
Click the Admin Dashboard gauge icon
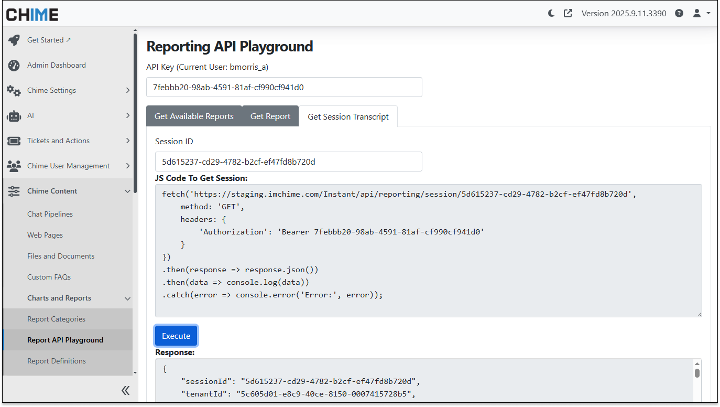pos(14,66)
